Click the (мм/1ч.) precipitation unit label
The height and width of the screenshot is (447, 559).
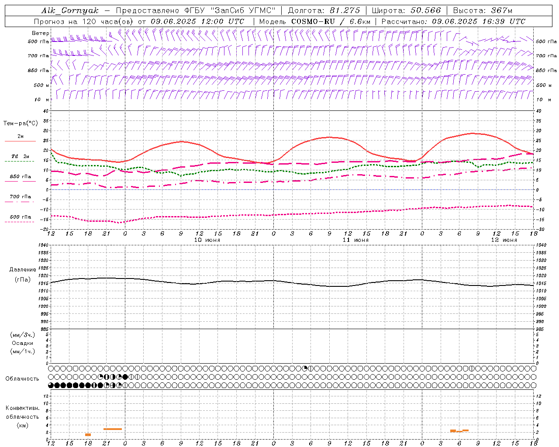tap(23, 351)
